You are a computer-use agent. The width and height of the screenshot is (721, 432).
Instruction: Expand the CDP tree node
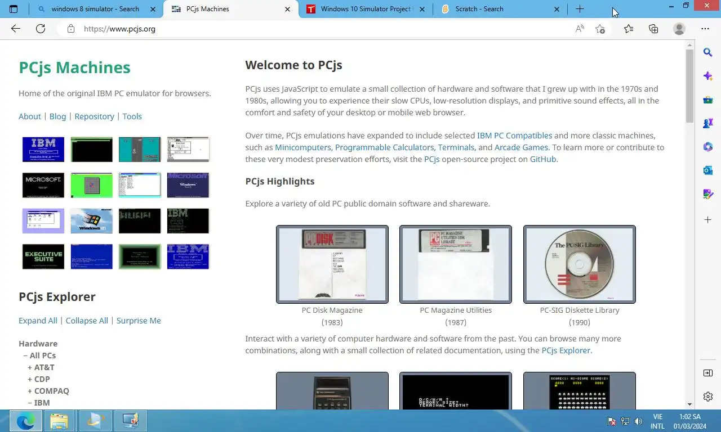pos(39,379)
